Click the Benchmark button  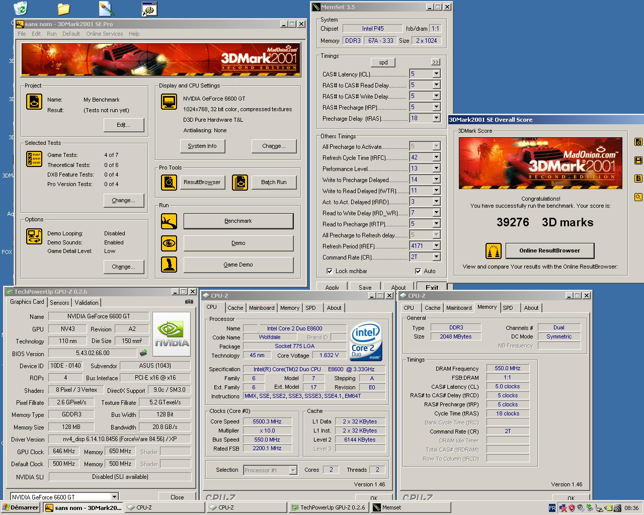[x=238, y=221]
